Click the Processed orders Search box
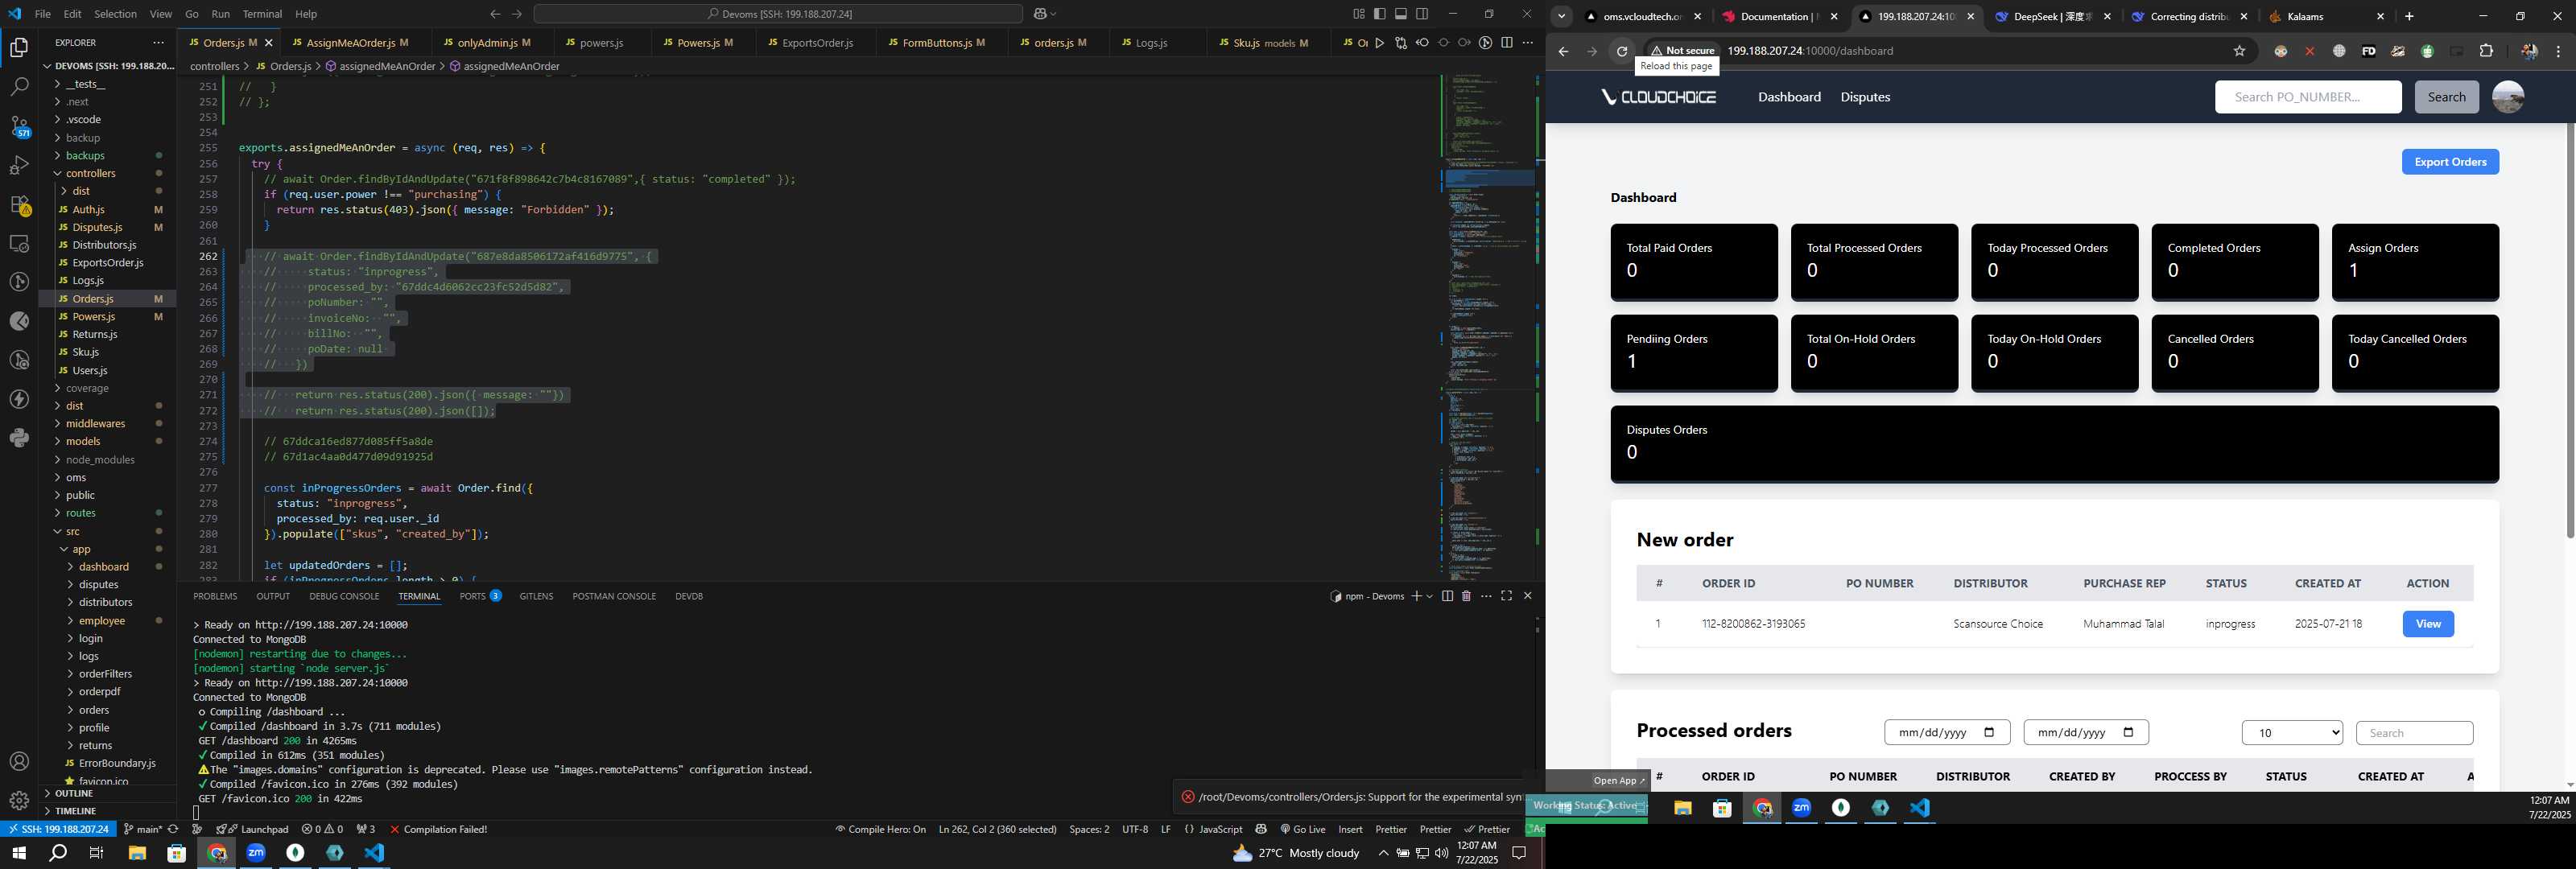The width and height of the screenshot is (2576, 869). pyautogui.click(x=2414, y=733)
